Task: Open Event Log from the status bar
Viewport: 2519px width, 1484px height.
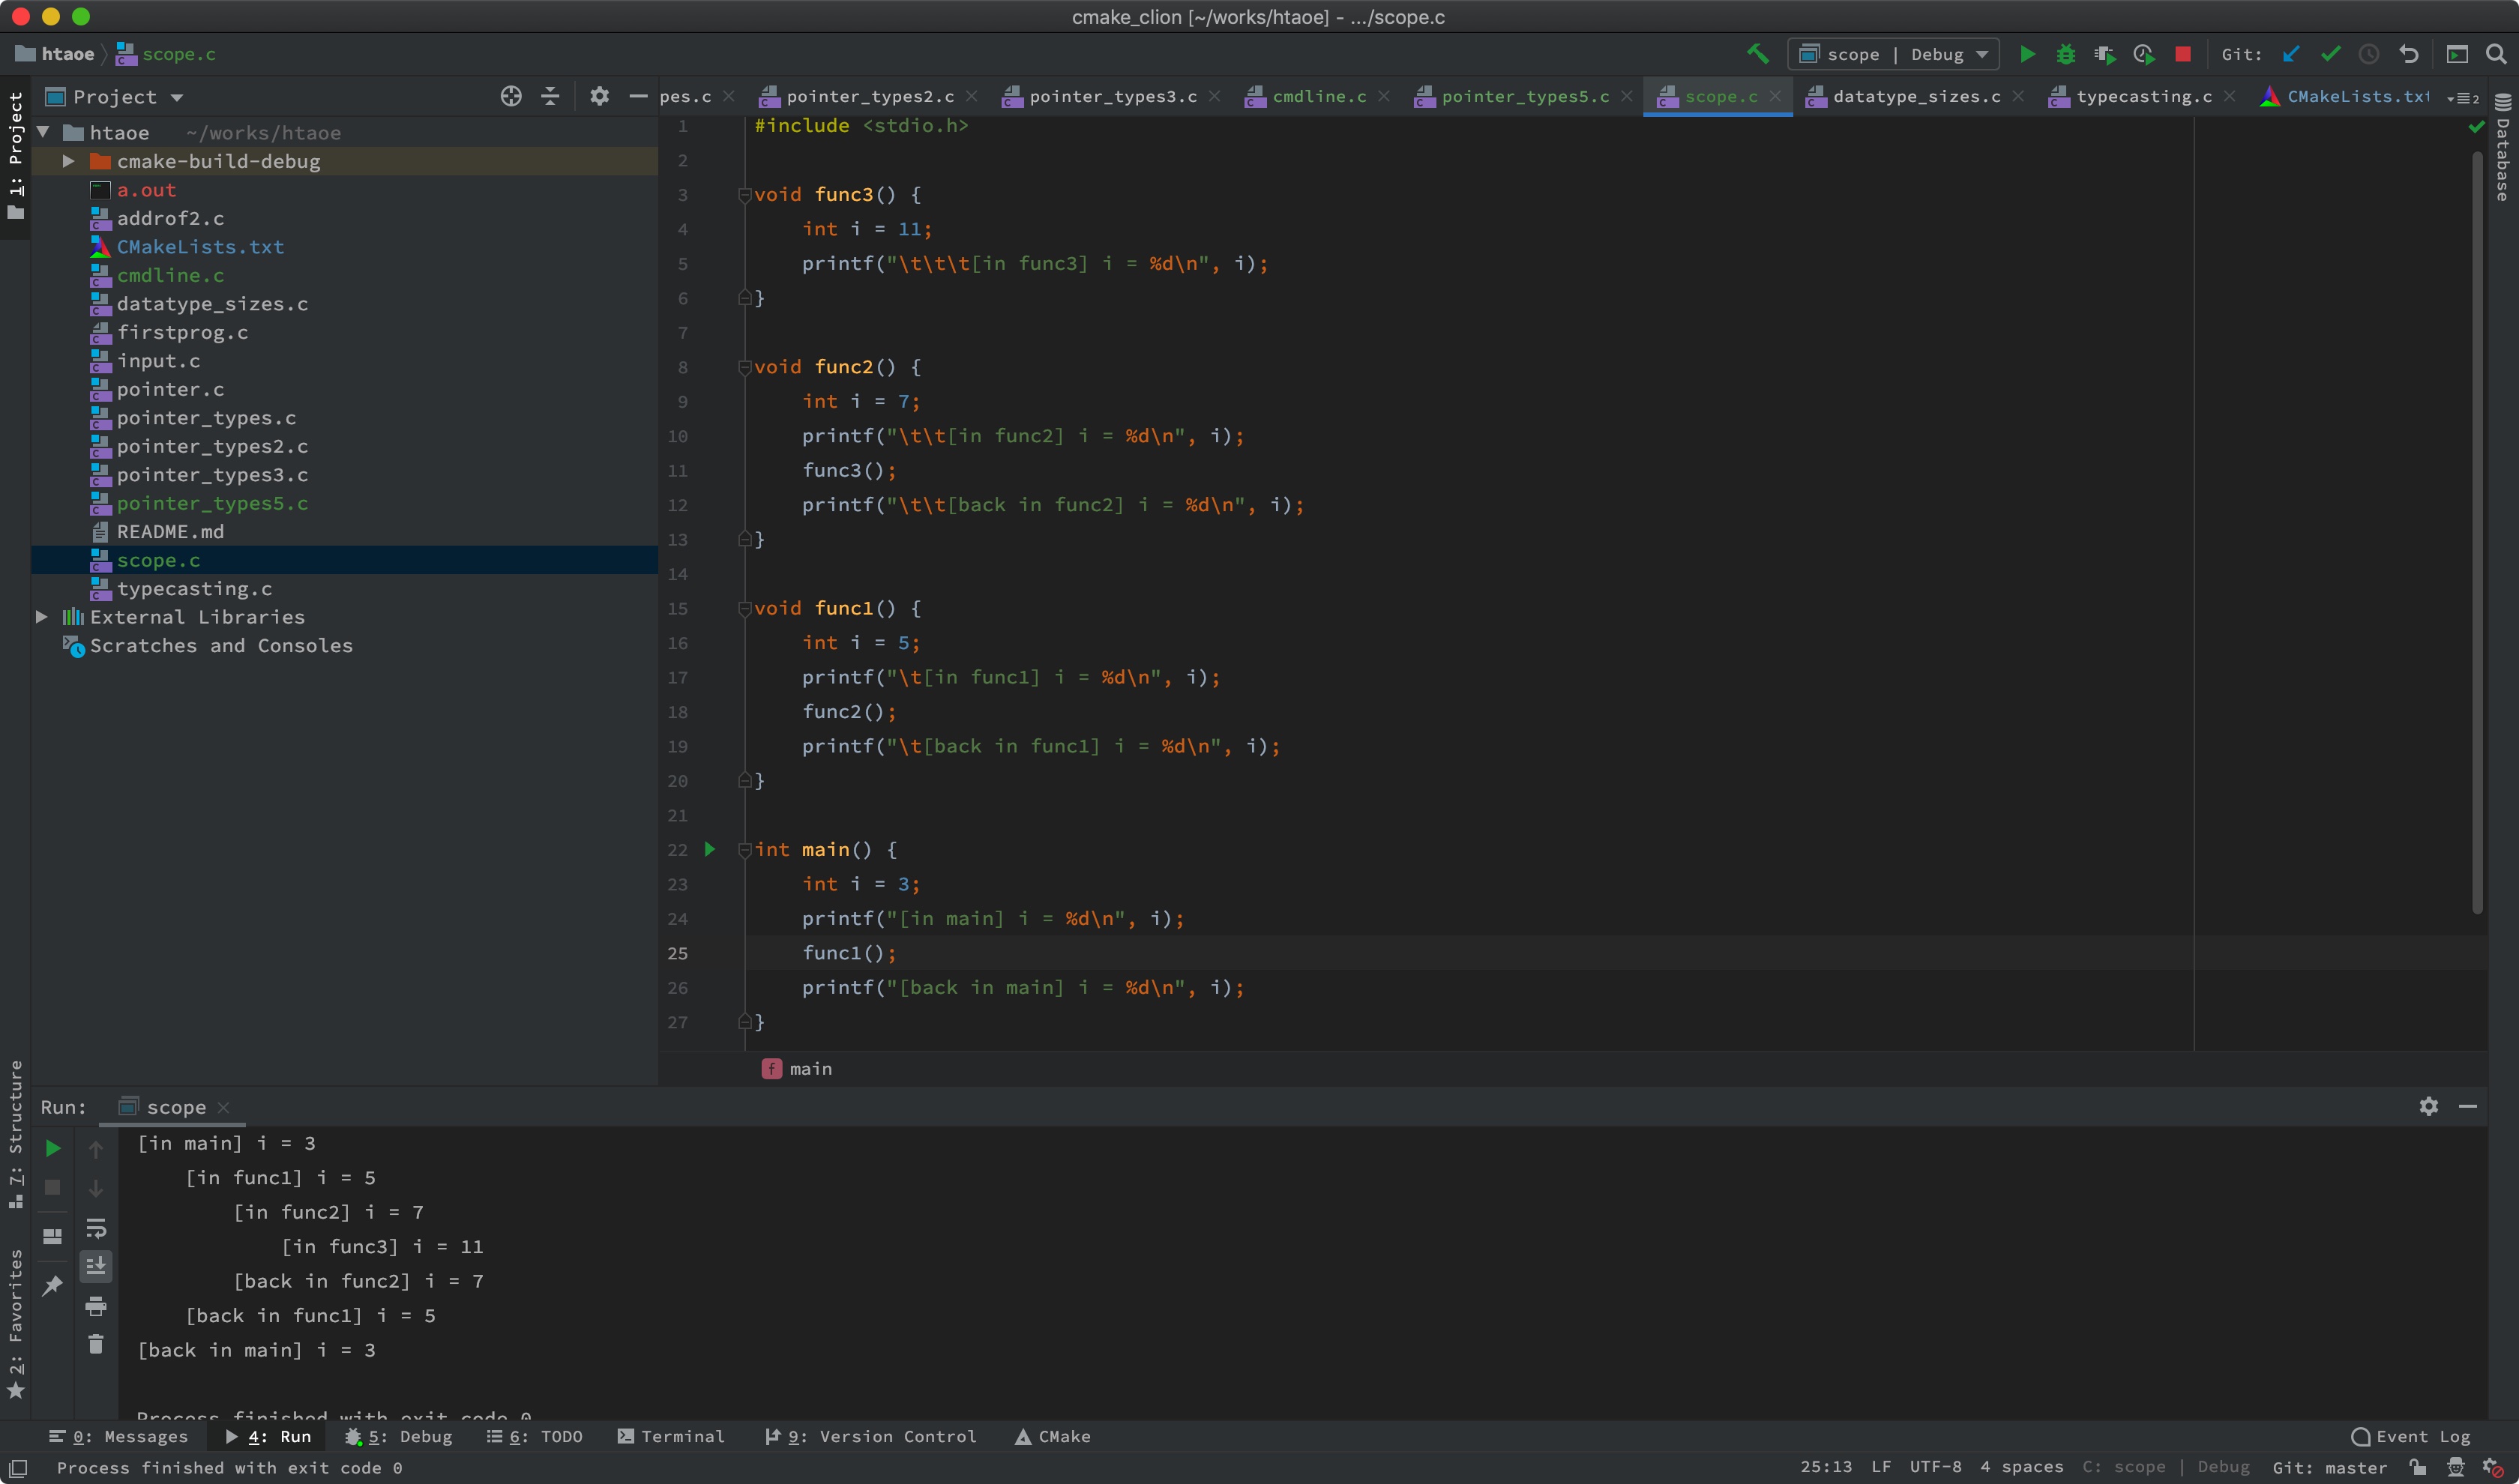Action: (2411, 1436)
